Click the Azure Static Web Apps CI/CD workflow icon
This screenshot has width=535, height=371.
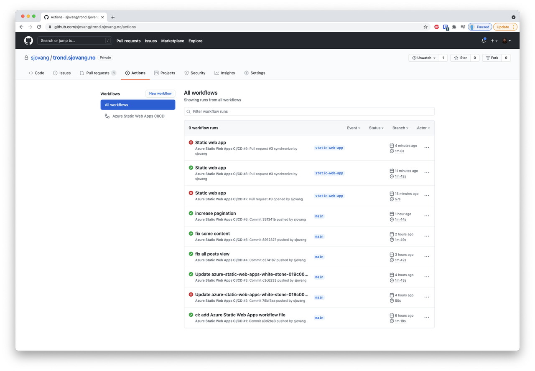point(107,116)
